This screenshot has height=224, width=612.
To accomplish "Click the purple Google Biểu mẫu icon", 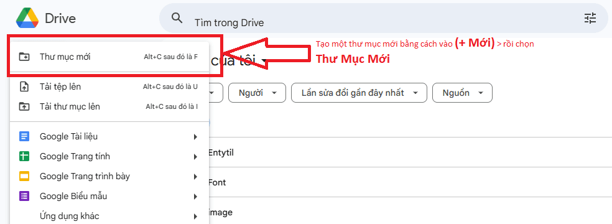I will [x=24, y=196].
